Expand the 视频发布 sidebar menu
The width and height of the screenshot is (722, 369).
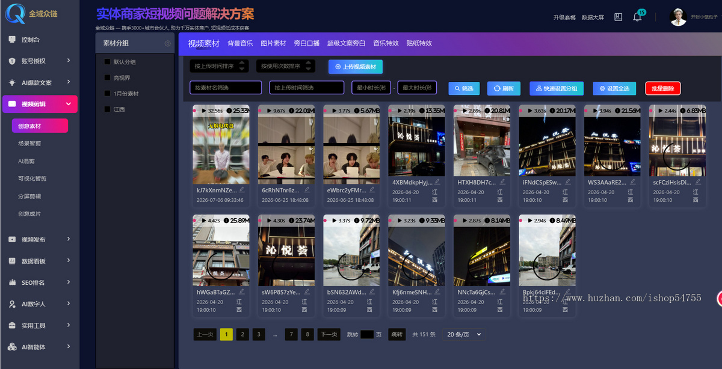tap(69, 239)
